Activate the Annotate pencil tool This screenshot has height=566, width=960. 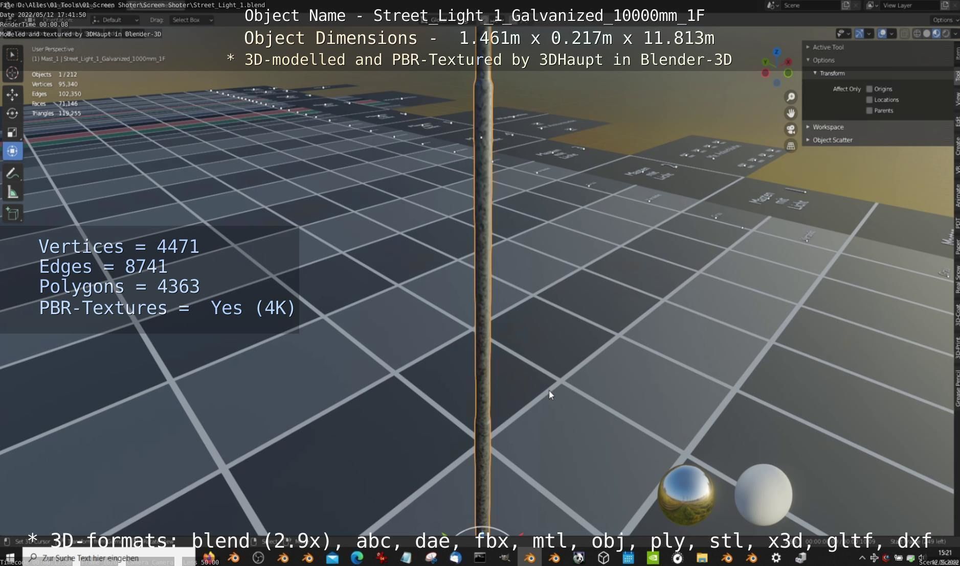point(12,173)
